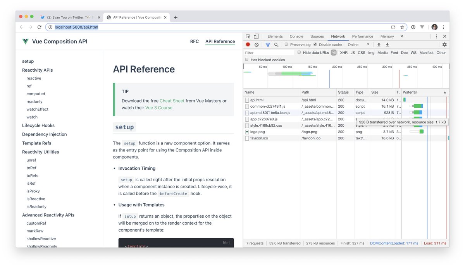Filter requests by CSS
Screen dimensions: 465x268
tap(362, 53)
